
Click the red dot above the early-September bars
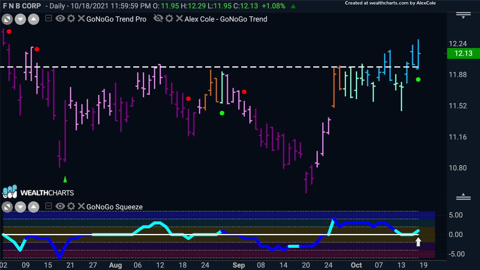[x=244, y=92]
